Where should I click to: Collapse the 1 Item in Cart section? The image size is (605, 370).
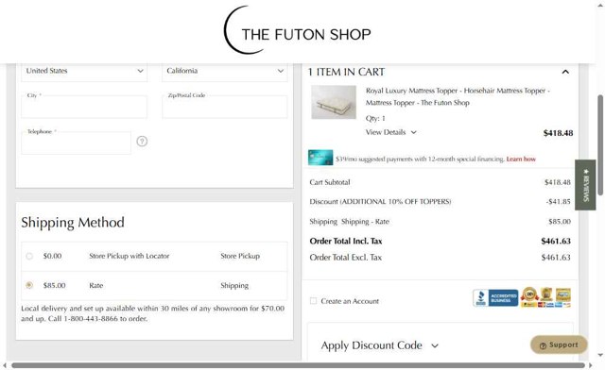tap(565, 72)
